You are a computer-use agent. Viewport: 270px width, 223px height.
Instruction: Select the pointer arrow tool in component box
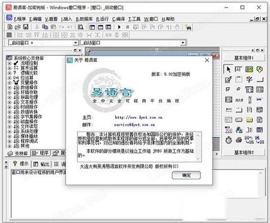pos(228,69)
